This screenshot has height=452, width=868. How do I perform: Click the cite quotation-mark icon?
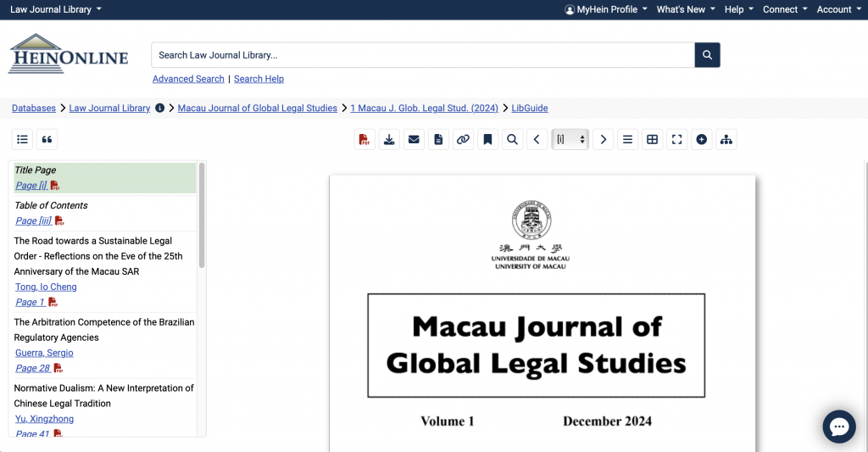pyautogui.click(x=47, y=140)
